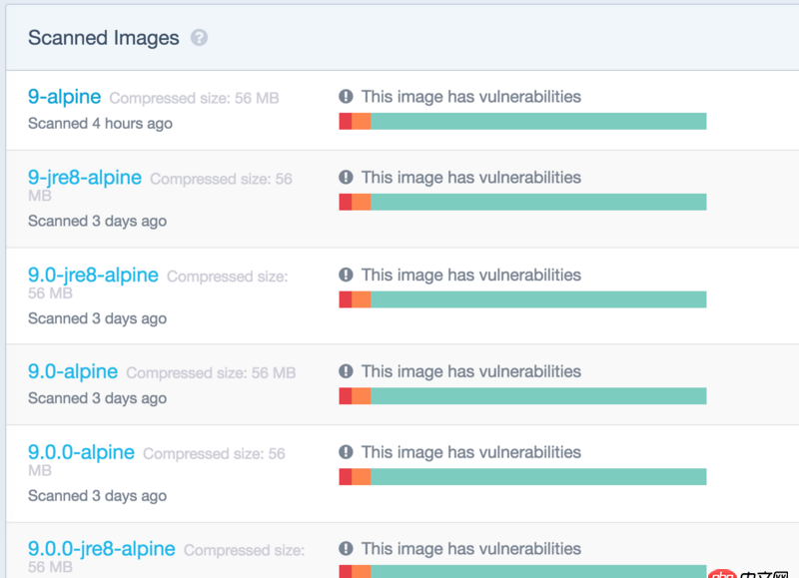Viewport: 799px width, 578px height.
Task: Click the alert icon beside 9.0.0-alpine
Action: click(345, 451)
